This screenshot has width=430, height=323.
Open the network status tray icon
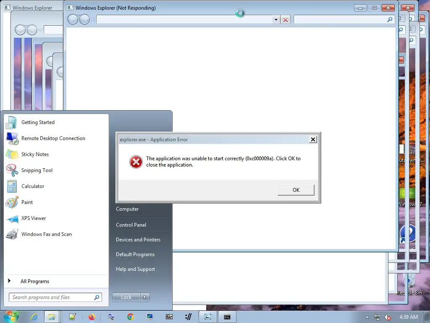[378, 317]
